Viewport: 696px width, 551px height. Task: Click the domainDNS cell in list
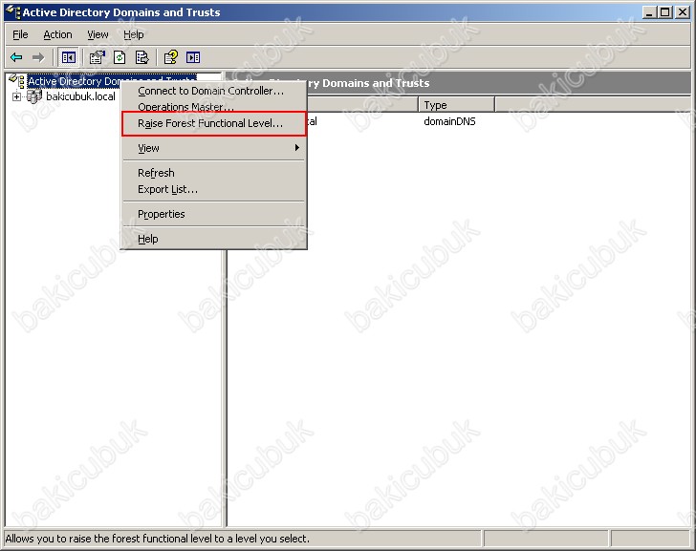click(x=449, y=121)
